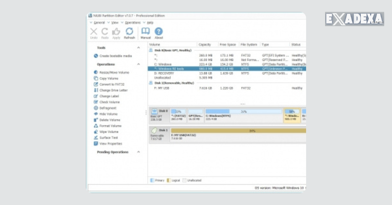Collapse the Tools section
This screenshot has height=205, width=392.
click(139, 47)
